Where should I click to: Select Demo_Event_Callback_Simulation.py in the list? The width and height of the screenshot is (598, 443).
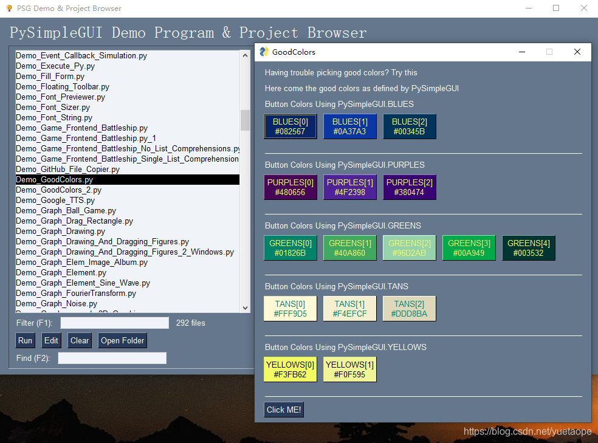tap(128, 56)
